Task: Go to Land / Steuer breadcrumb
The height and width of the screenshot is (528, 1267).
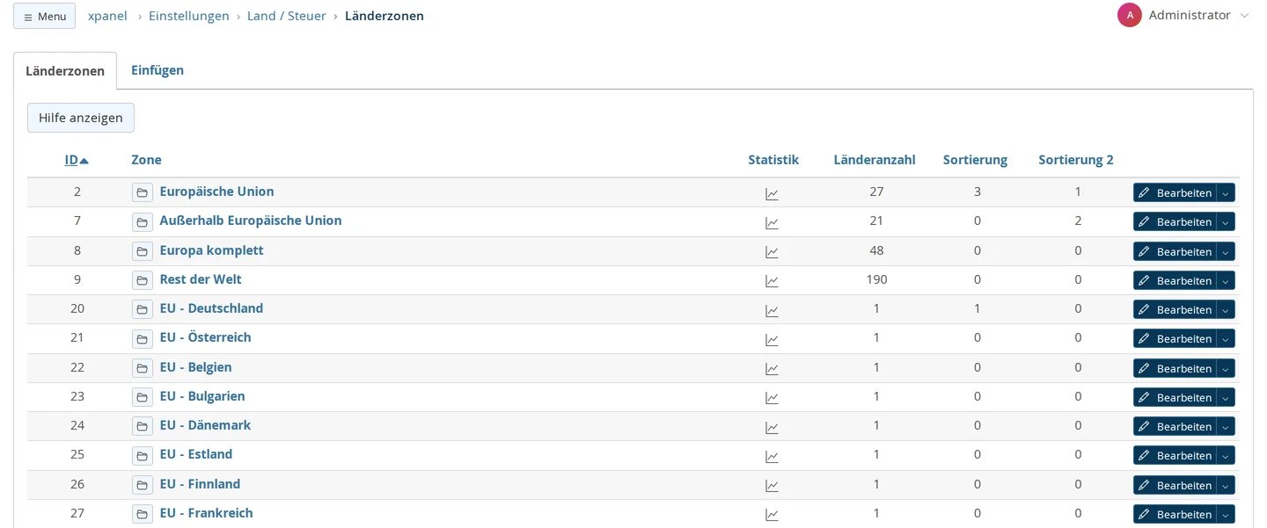Action: point(287,16)
